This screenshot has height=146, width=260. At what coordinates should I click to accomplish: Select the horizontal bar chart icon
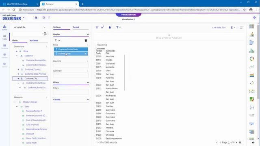252,43
